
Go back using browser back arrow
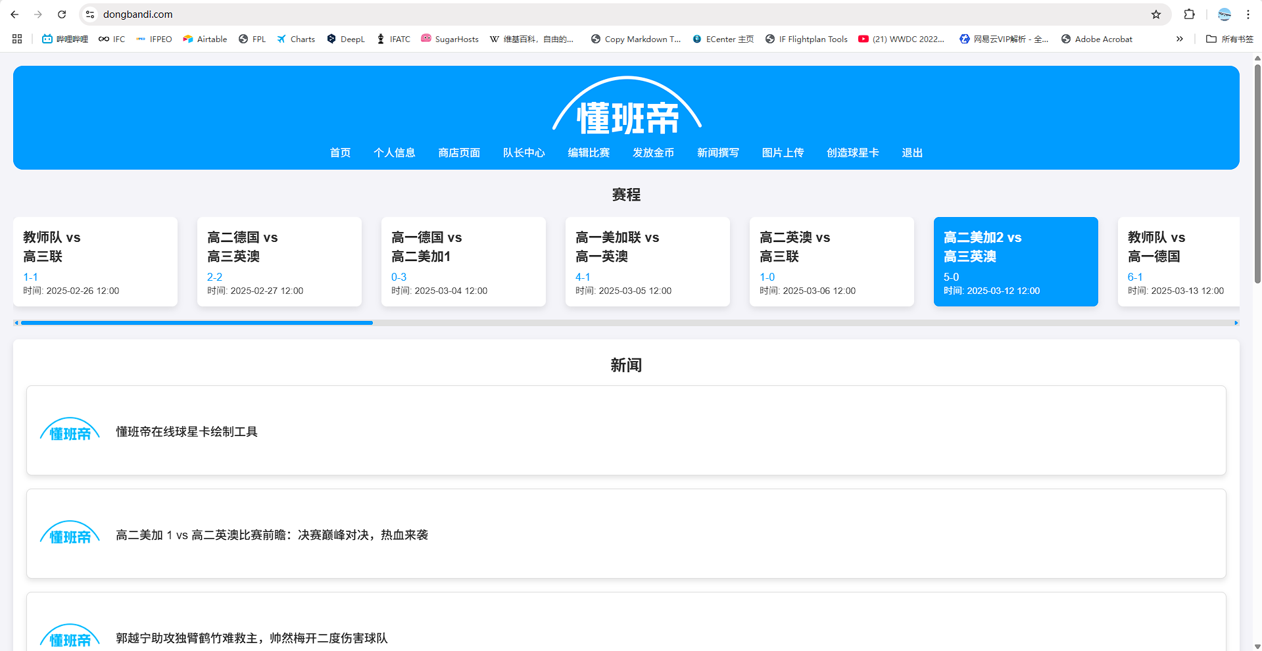pyautogui.click(x=14, y=14)
